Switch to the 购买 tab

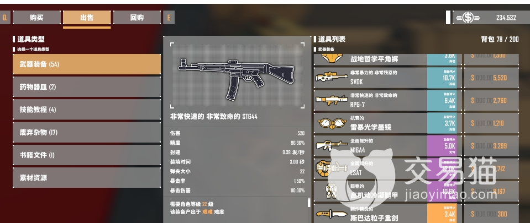click(x=36, y=18)
